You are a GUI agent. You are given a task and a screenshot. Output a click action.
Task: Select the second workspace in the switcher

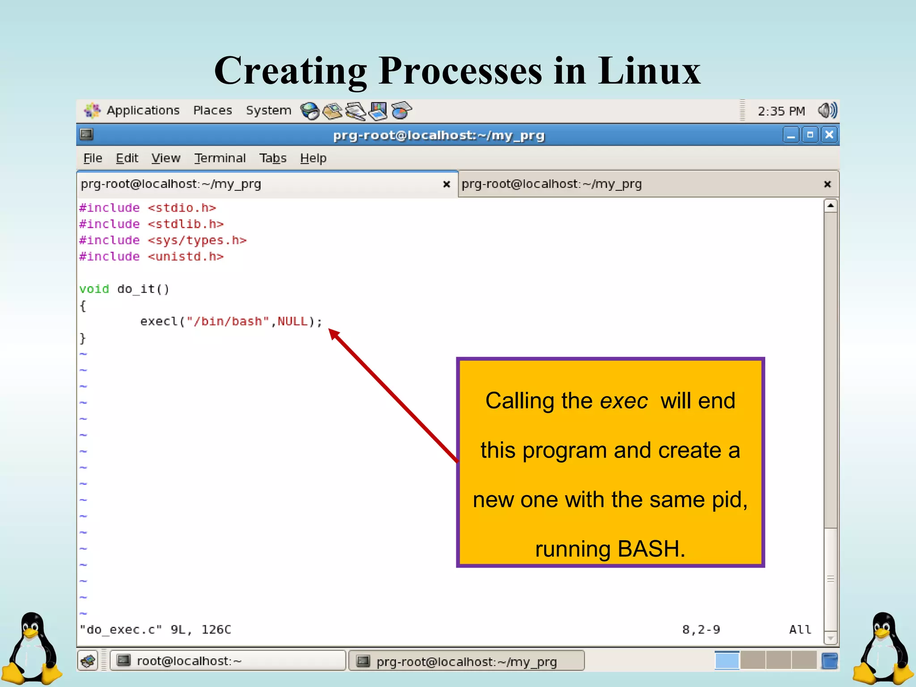[753, 660]
